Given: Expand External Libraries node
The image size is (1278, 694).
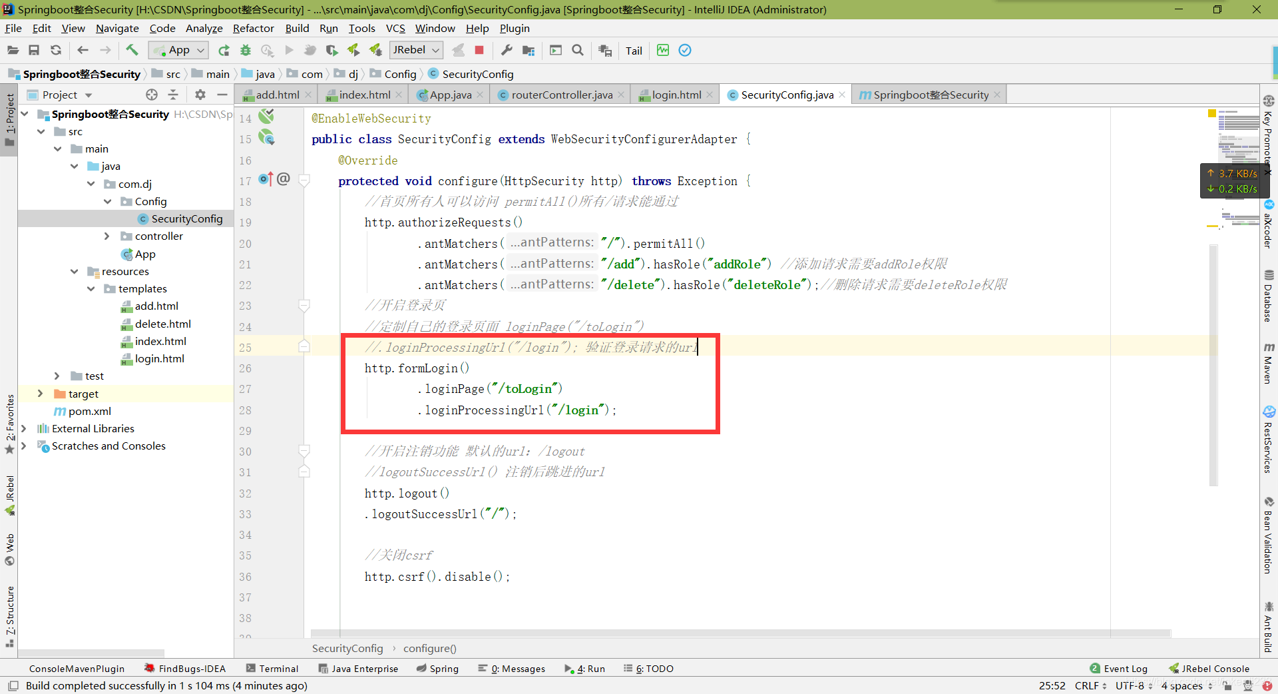Looking at the screenshot, I should click(24, 428).
